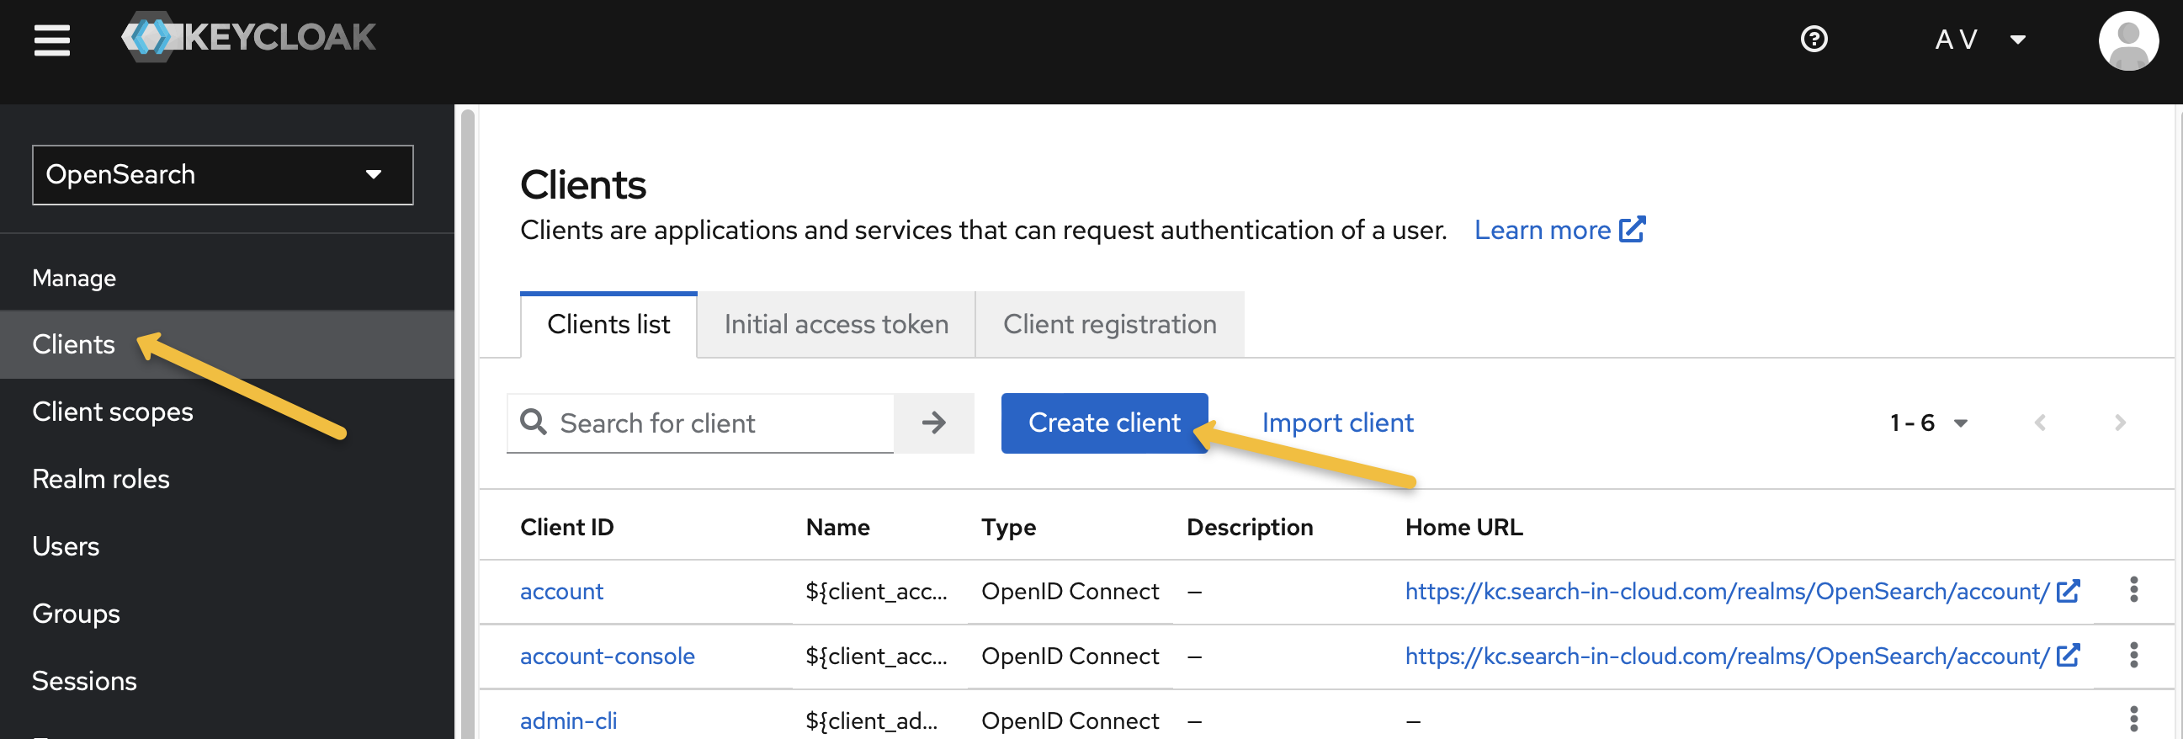Open the Client registration tab
The image size is (2183, 739).
[1110, 325]
